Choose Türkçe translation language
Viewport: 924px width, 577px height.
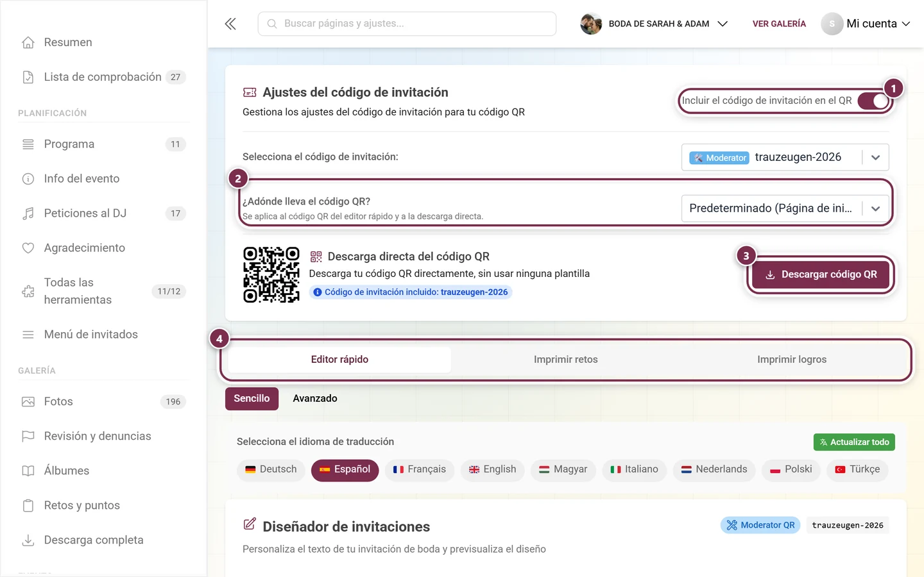(857, 470)
